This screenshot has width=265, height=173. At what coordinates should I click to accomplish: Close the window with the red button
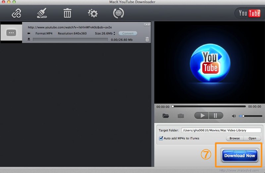coord(3,2)
